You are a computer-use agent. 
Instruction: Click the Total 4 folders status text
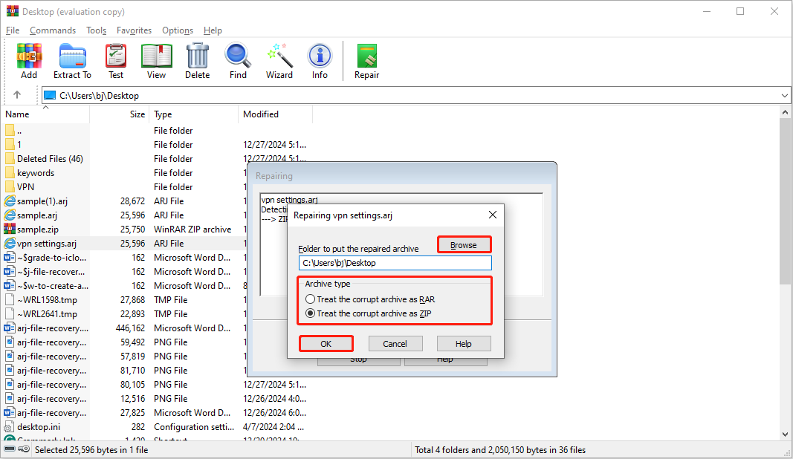(500, 449)
